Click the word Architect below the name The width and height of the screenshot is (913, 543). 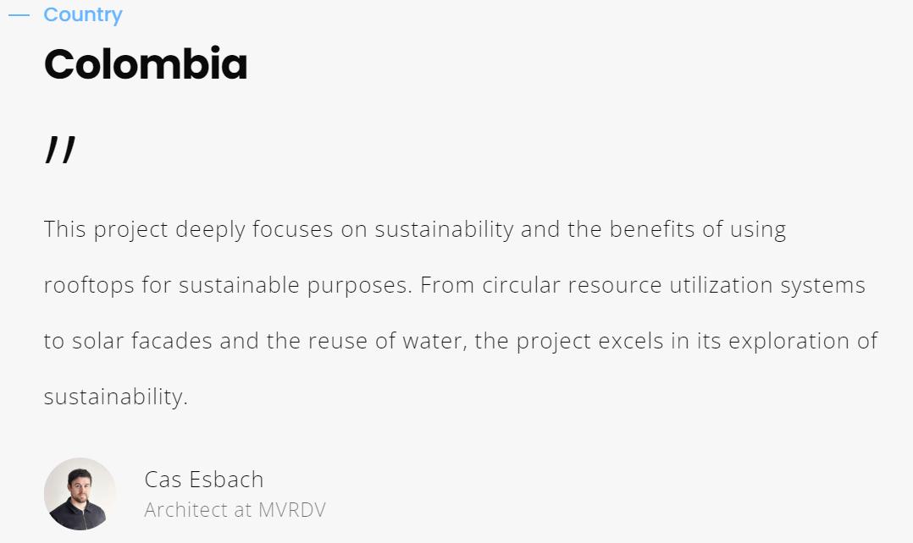click(x=185, y=510)
